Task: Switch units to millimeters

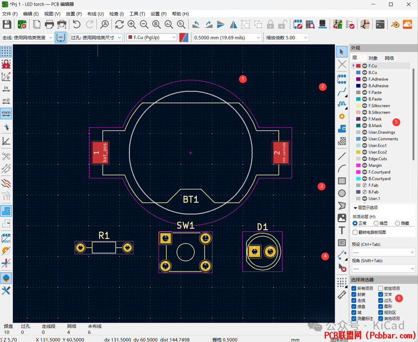Action: (6, 113)
